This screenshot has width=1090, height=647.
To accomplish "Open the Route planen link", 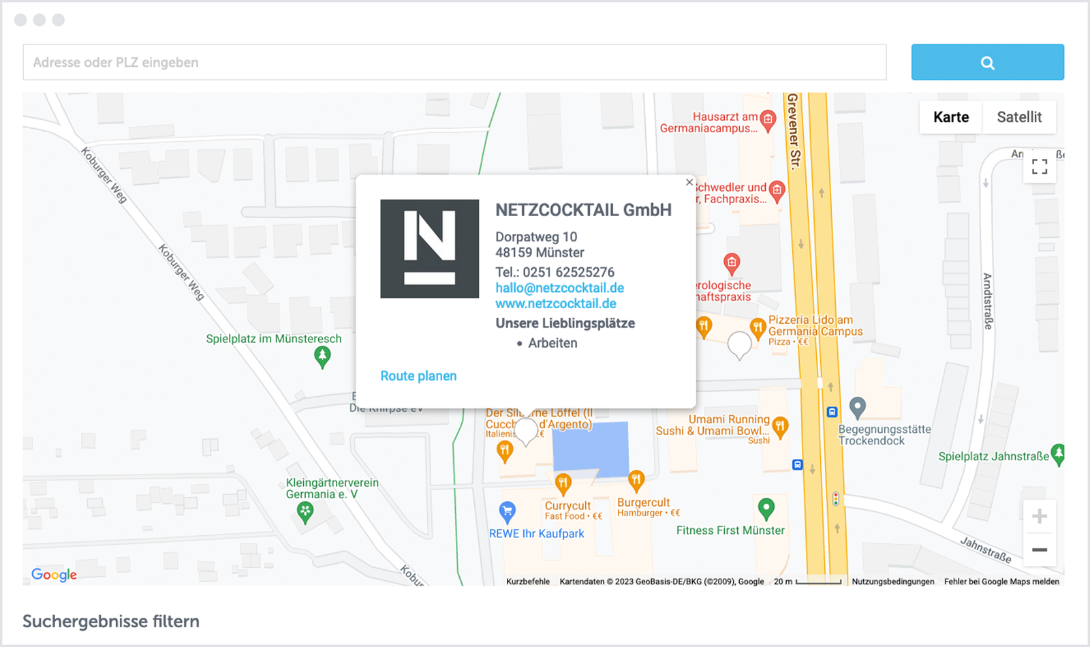I will pos(418,376).
